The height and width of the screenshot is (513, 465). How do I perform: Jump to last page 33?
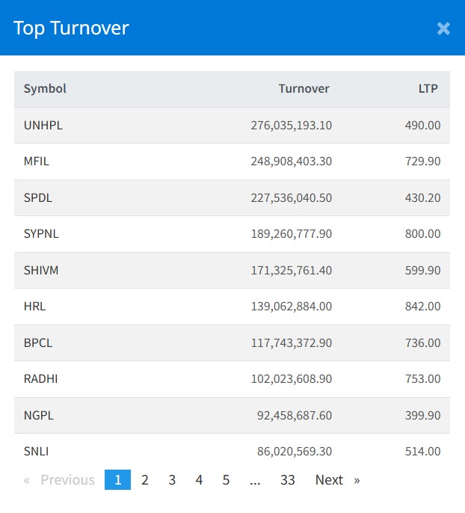click(x=288, y=480)
